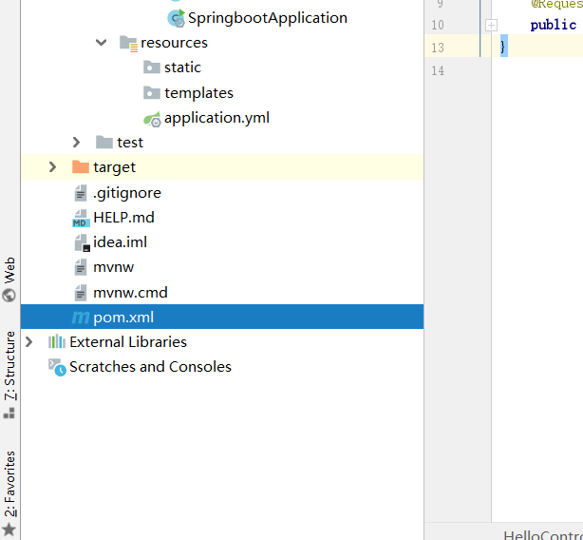Click line number 10 in gutter
This screenshot has height=540, width=583.
(438, 25)
